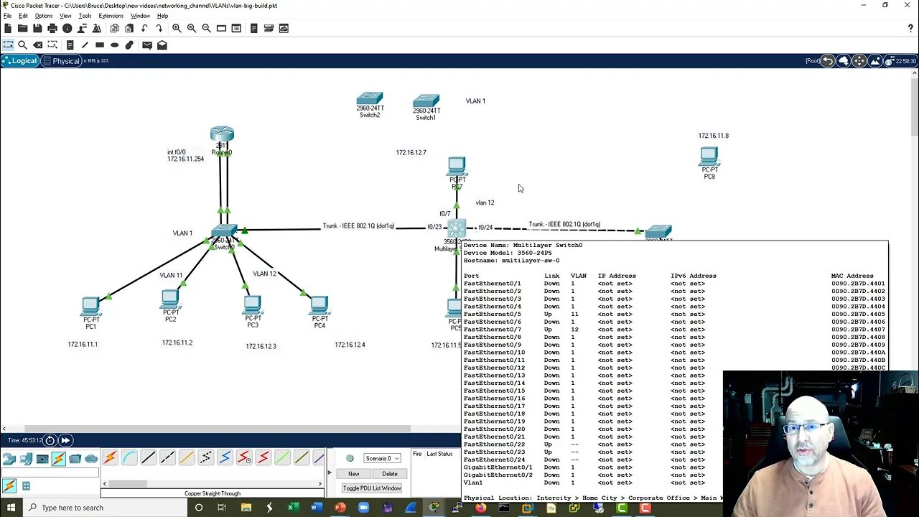Select the 2811 Router0 device
919x517 pixels.
click(222, 134)
